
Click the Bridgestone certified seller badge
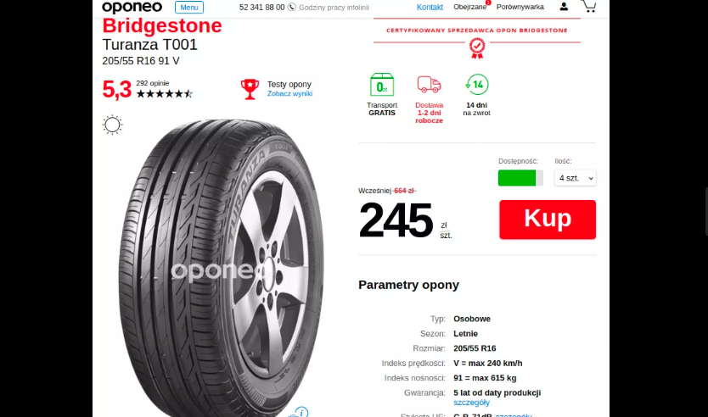(x=477, y=48)
